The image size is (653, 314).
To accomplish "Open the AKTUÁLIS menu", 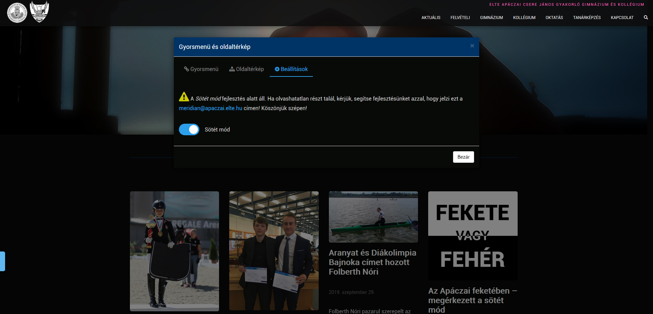I will [x=431, y=18].
